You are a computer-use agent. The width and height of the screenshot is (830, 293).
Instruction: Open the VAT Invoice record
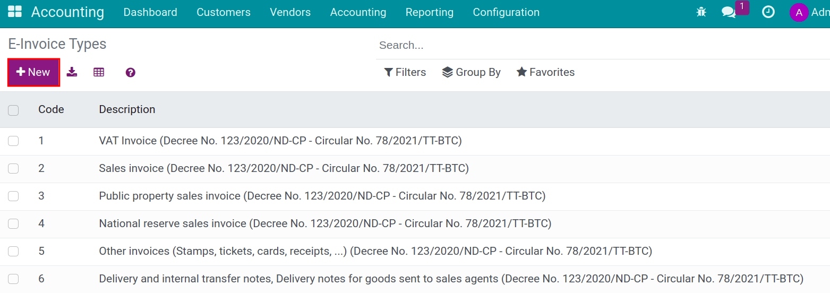coord(280,141)
